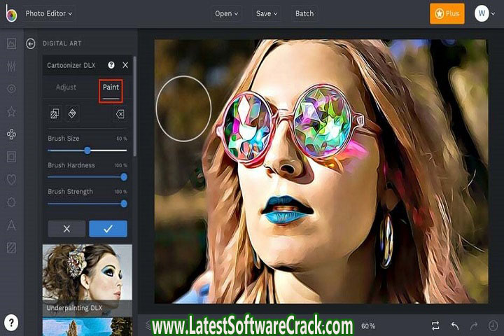Viewport: 504px width, 336px height.
Task: Open the Frames sidebar icon
Action: (11, 157)
